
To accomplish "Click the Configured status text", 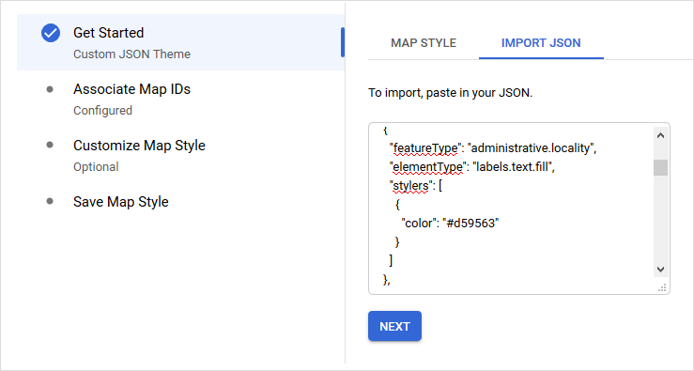I will coord(102,111).
